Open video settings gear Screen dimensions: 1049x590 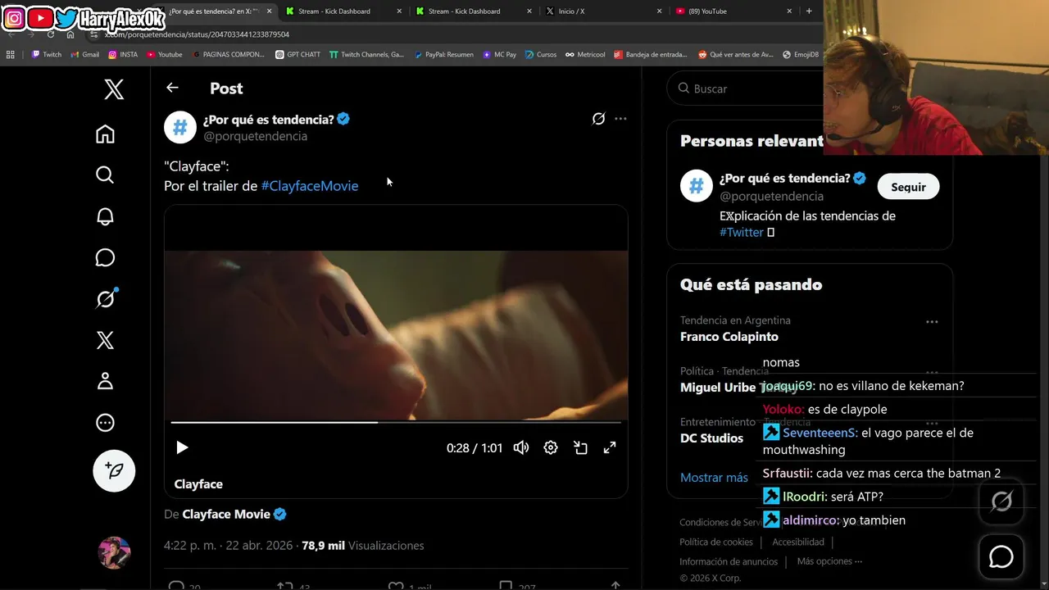tap(551, 447)
